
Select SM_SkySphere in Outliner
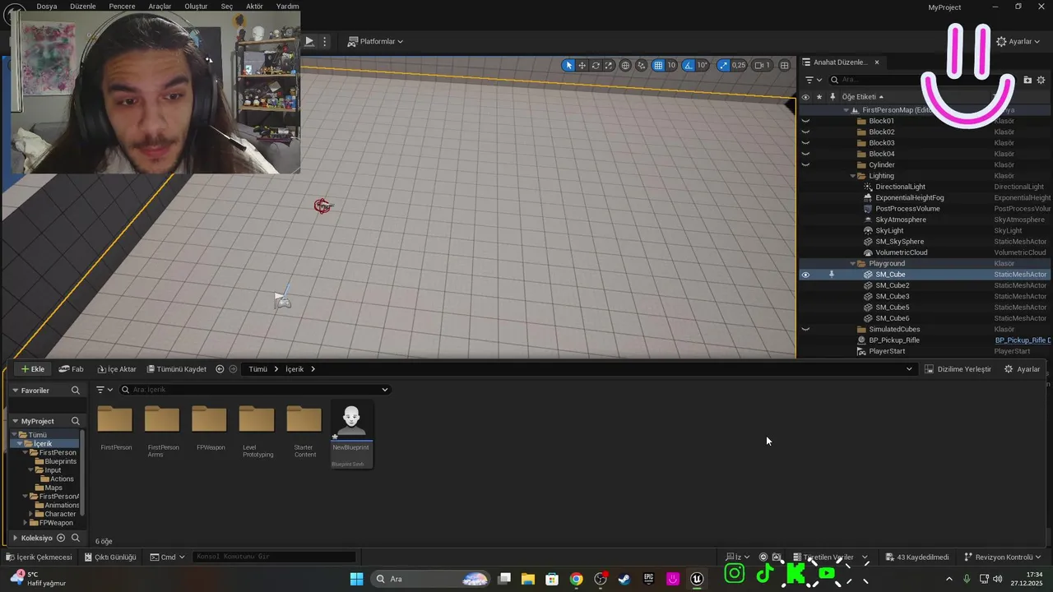[x=899, y=242]
